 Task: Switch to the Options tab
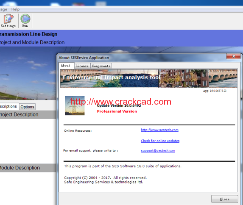27,107
